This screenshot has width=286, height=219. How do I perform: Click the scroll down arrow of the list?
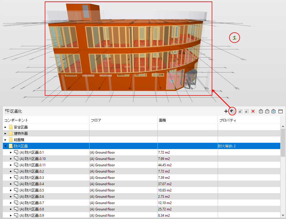pos(283,215)
